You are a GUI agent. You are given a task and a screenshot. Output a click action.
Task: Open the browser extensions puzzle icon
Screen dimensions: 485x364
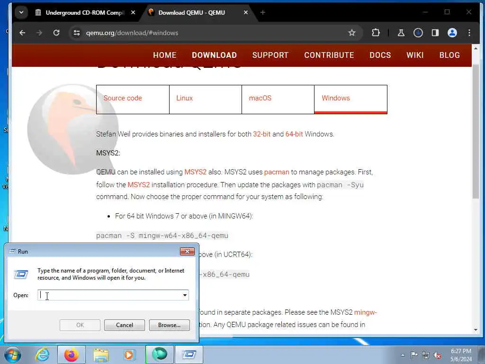376,33
